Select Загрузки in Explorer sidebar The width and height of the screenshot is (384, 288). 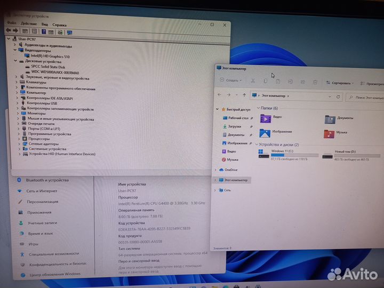point(232,126)
